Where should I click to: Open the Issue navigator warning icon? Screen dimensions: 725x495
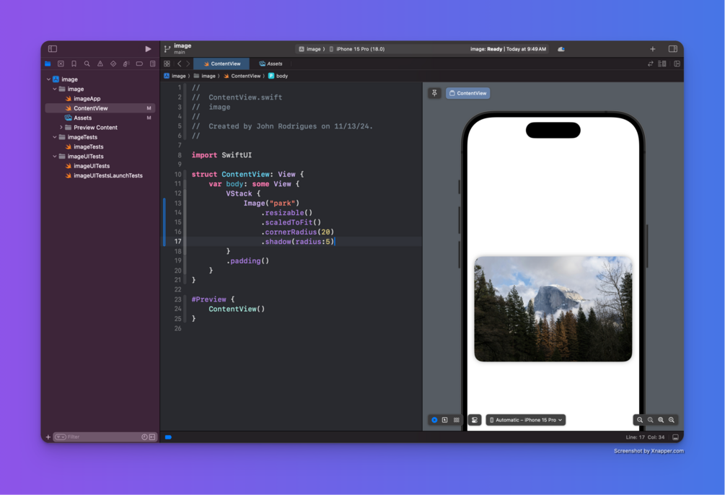(100, 63)
